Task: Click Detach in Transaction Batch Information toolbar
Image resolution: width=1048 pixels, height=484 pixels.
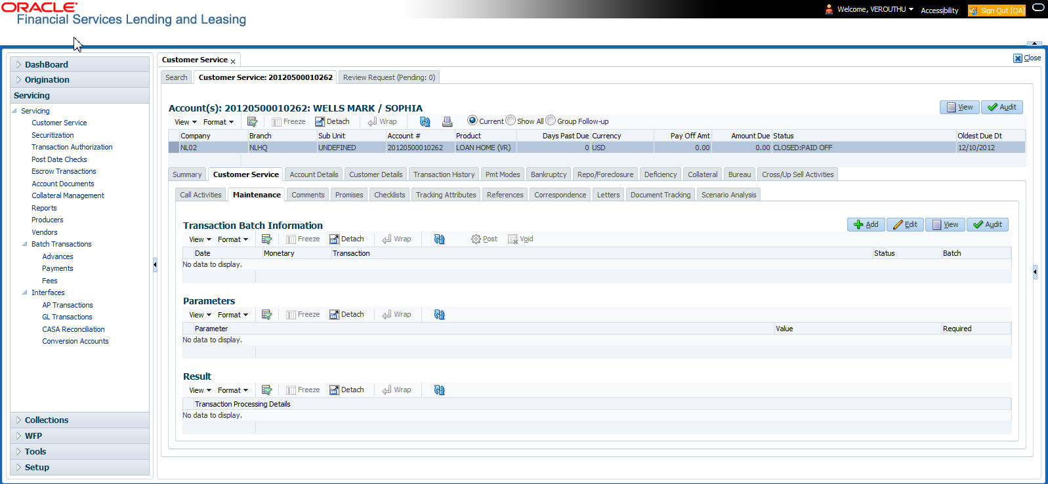Action: click(346, 239)
